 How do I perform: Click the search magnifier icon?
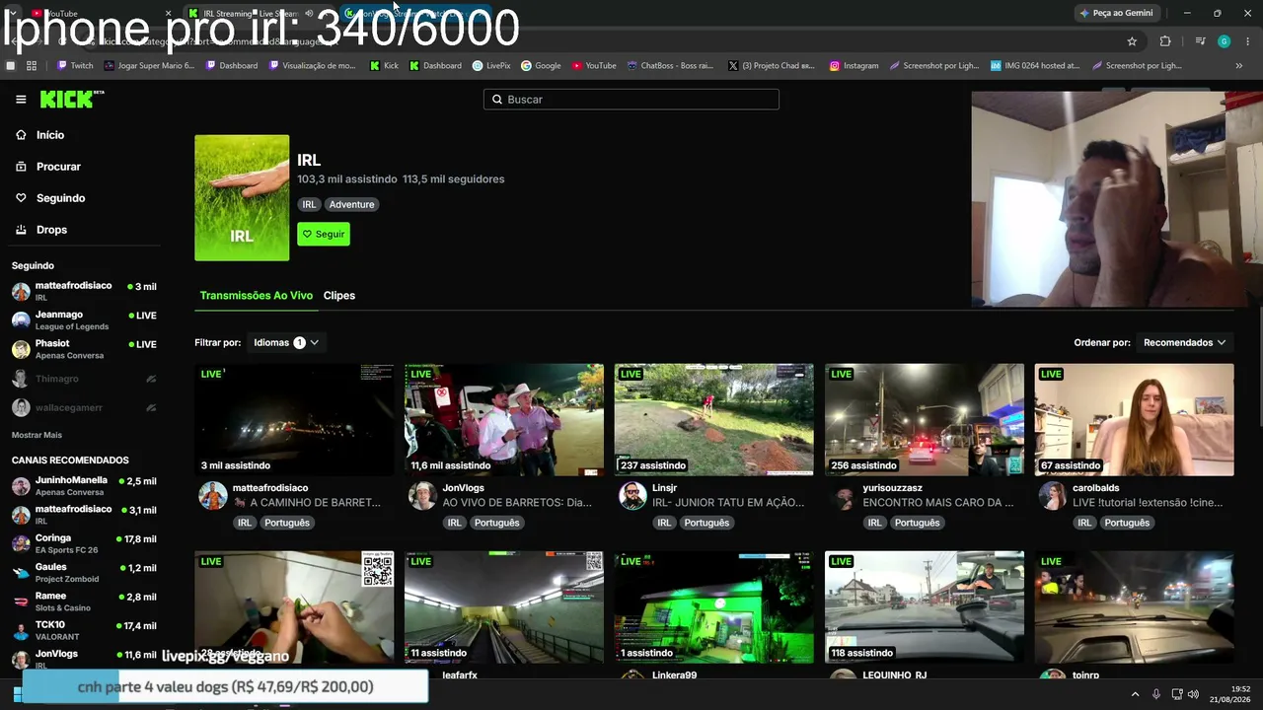[x=497, y=100]
